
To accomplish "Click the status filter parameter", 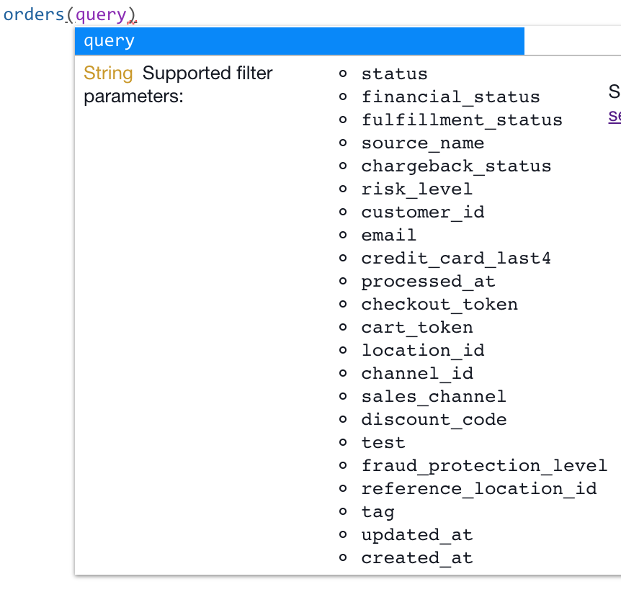I will coord(394,74).
